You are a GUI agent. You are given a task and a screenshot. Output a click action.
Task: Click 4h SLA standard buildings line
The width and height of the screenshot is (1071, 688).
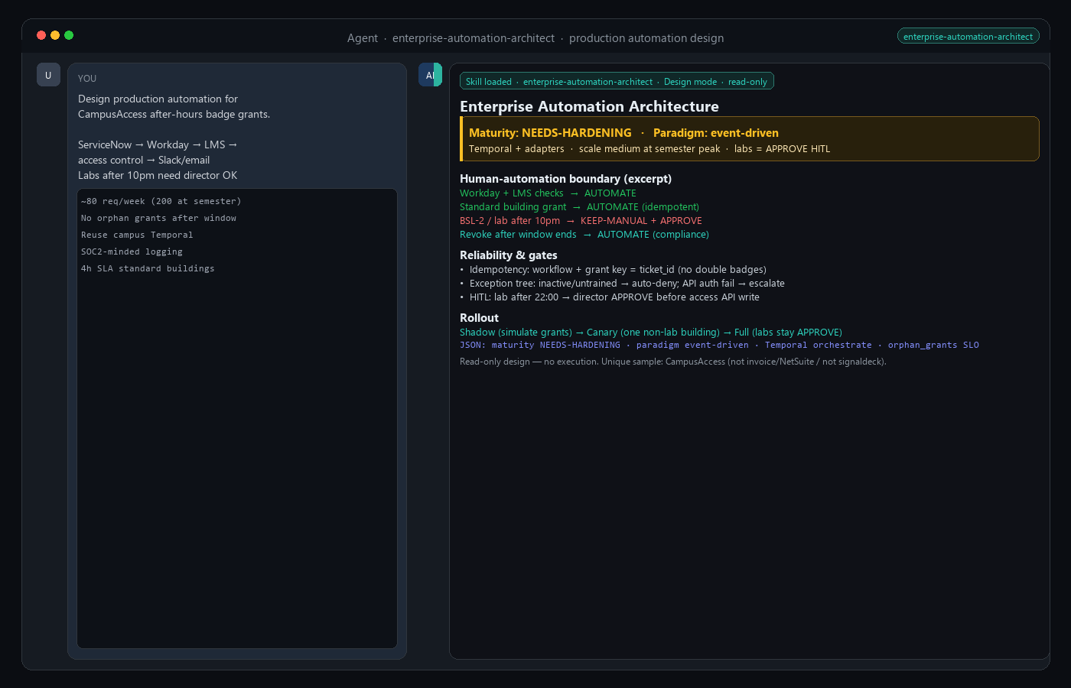pyautogui.click(x=148, y=268)
